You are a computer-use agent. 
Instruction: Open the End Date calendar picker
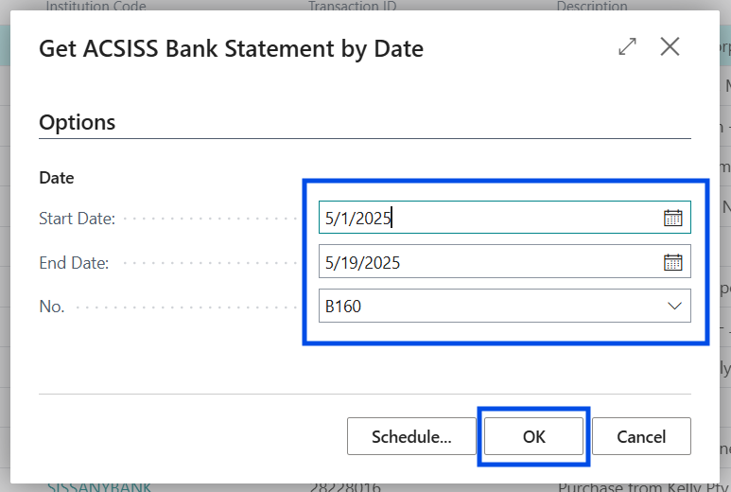[x=672, y=262]
